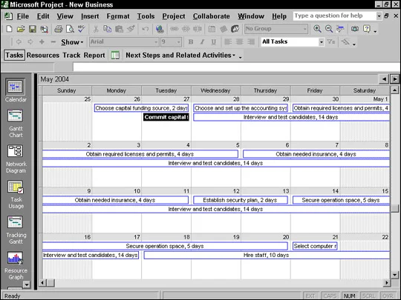Screen dimensions: 401x300
Task: Click the Resources guide button
Action: pyautogui.click(x=43, y=55)
